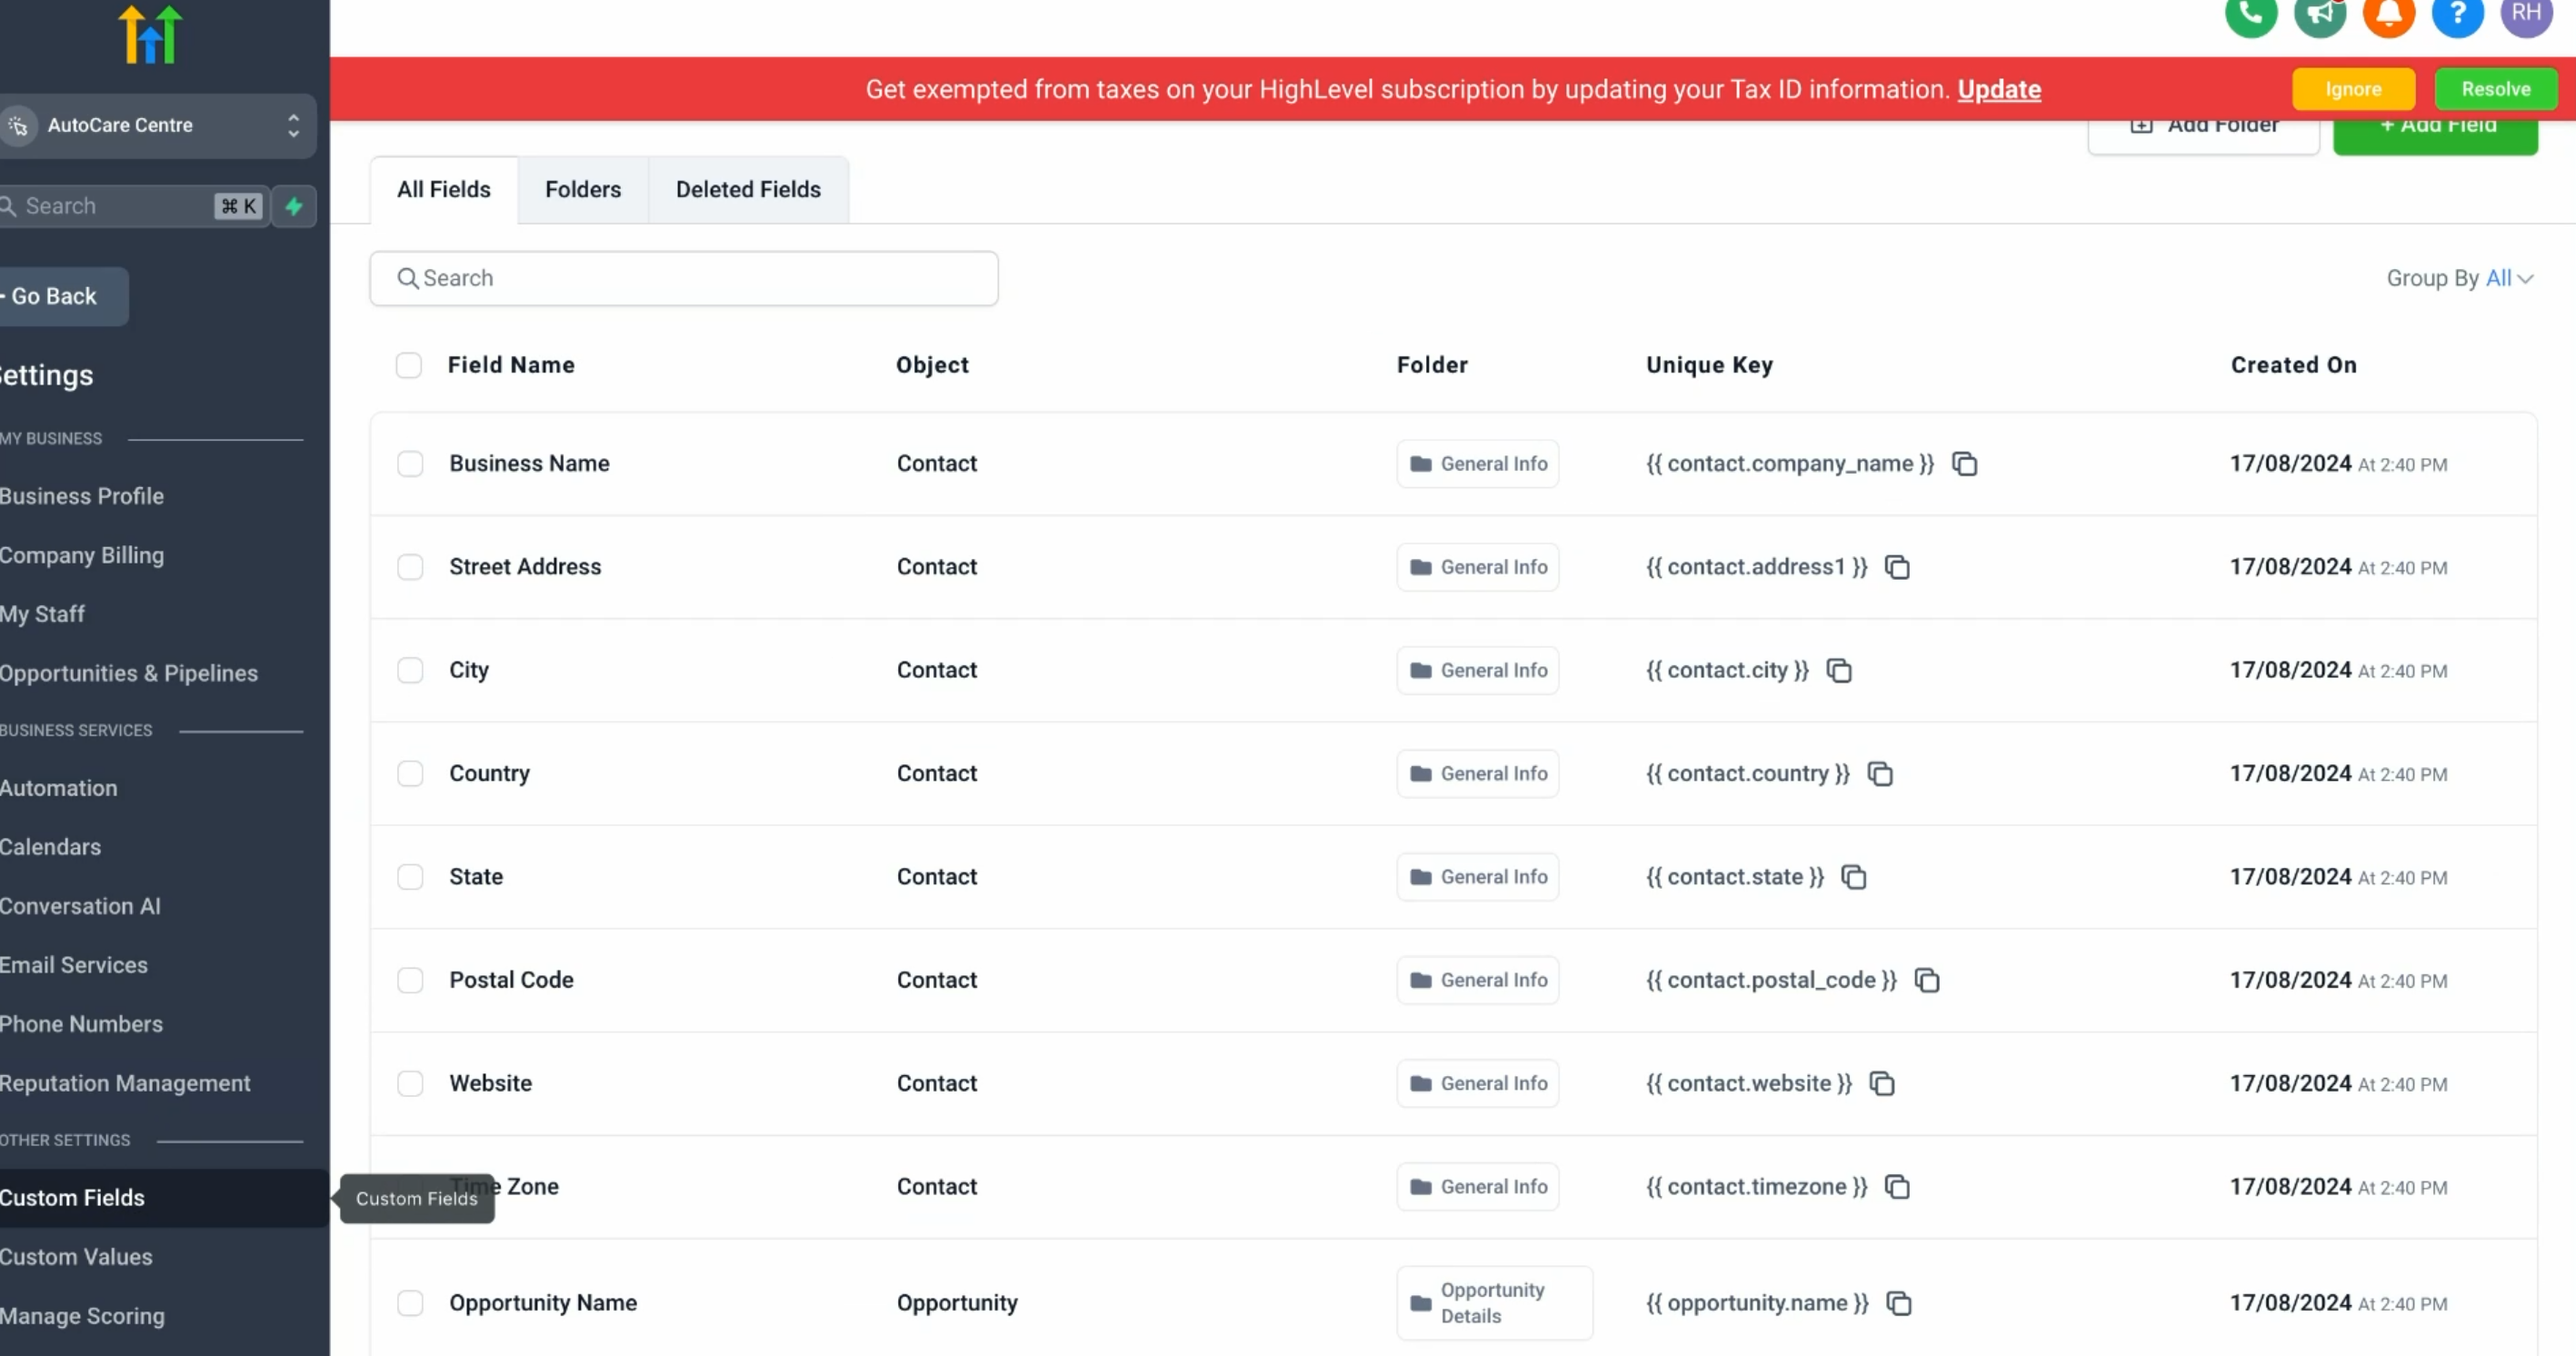Click the green lightning quick actions icon
The width and height of the screenshot is (2576, 1356).
tap(294, 206)
